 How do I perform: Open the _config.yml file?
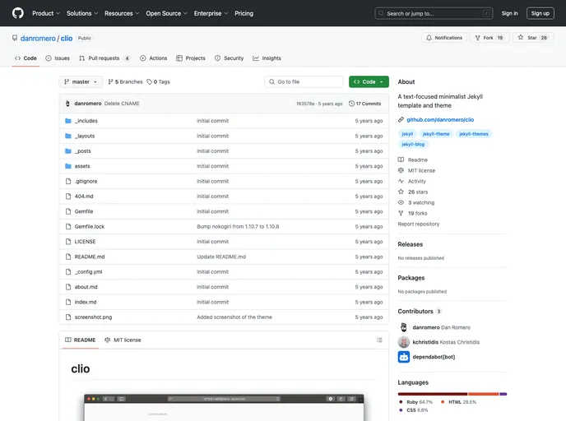[x=88, y=272]
